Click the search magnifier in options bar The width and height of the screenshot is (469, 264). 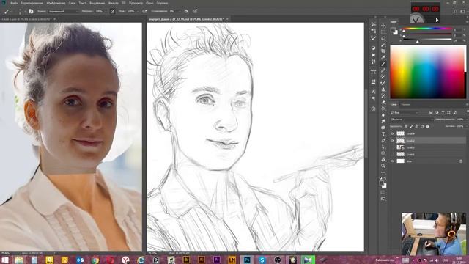(x=455, y=11)
